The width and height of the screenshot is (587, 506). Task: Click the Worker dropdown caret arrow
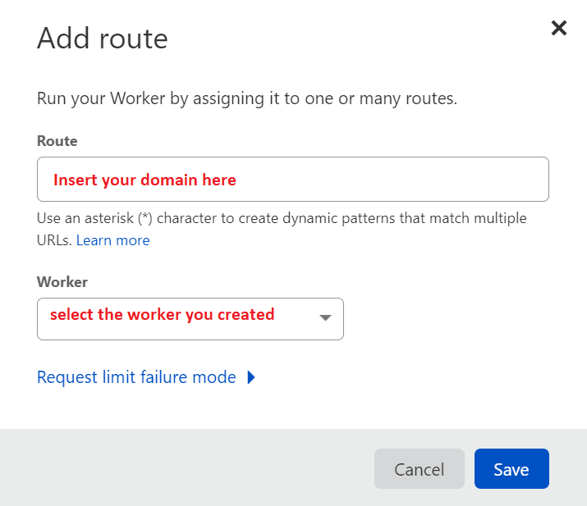pyautogui.click(x=324, y=318)
